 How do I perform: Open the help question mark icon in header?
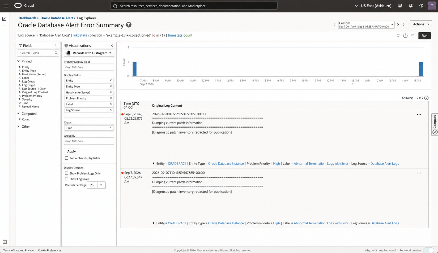point(421,6)
